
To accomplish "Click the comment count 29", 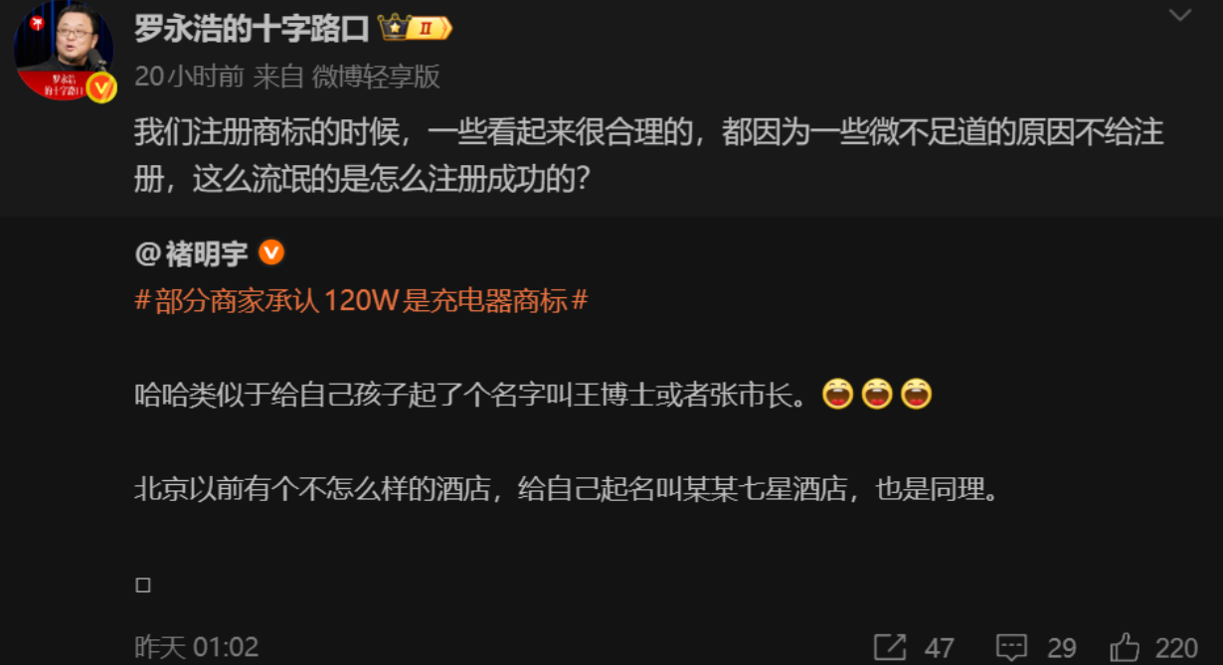I will tap(1062, 649).
